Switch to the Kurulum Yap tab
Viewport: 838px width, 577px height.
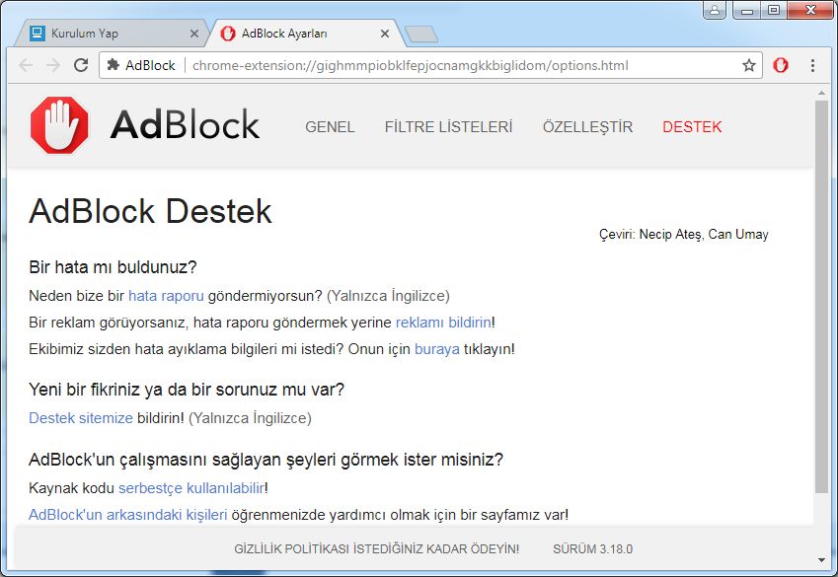tap(111, 34)
